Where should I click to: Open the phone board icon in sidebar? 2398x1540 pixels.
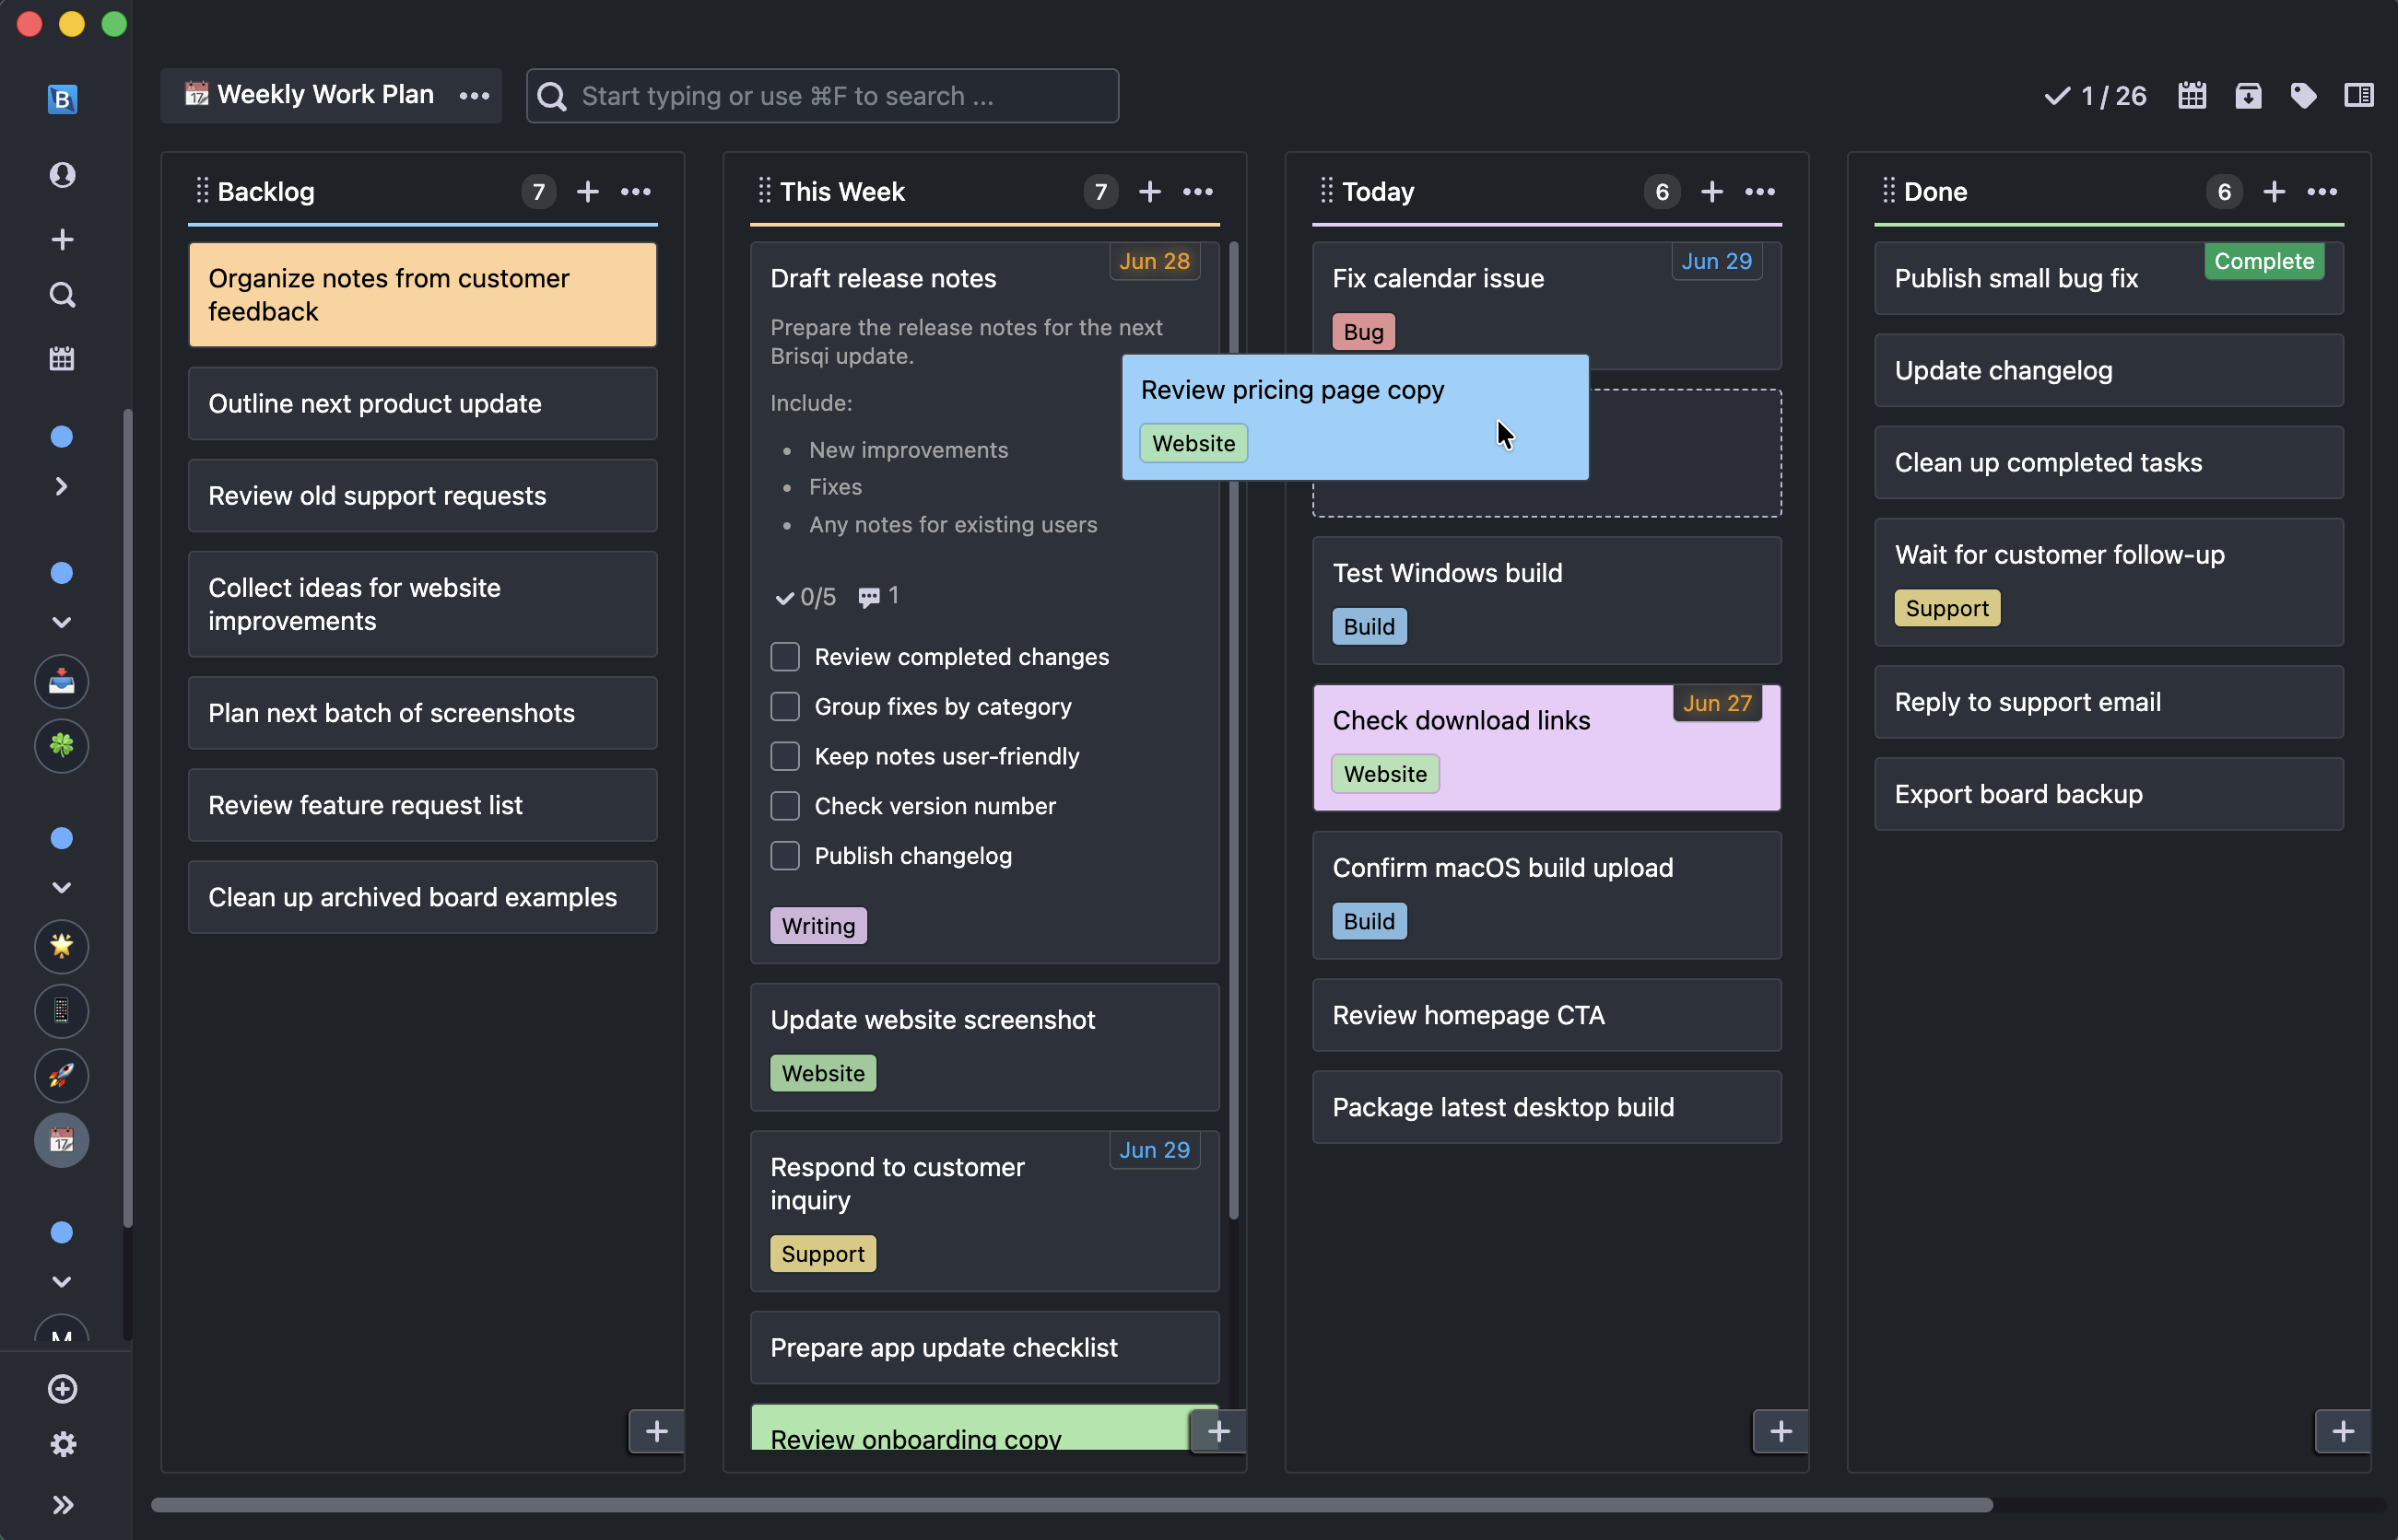pyautogui.click(x=62, y=1011)
